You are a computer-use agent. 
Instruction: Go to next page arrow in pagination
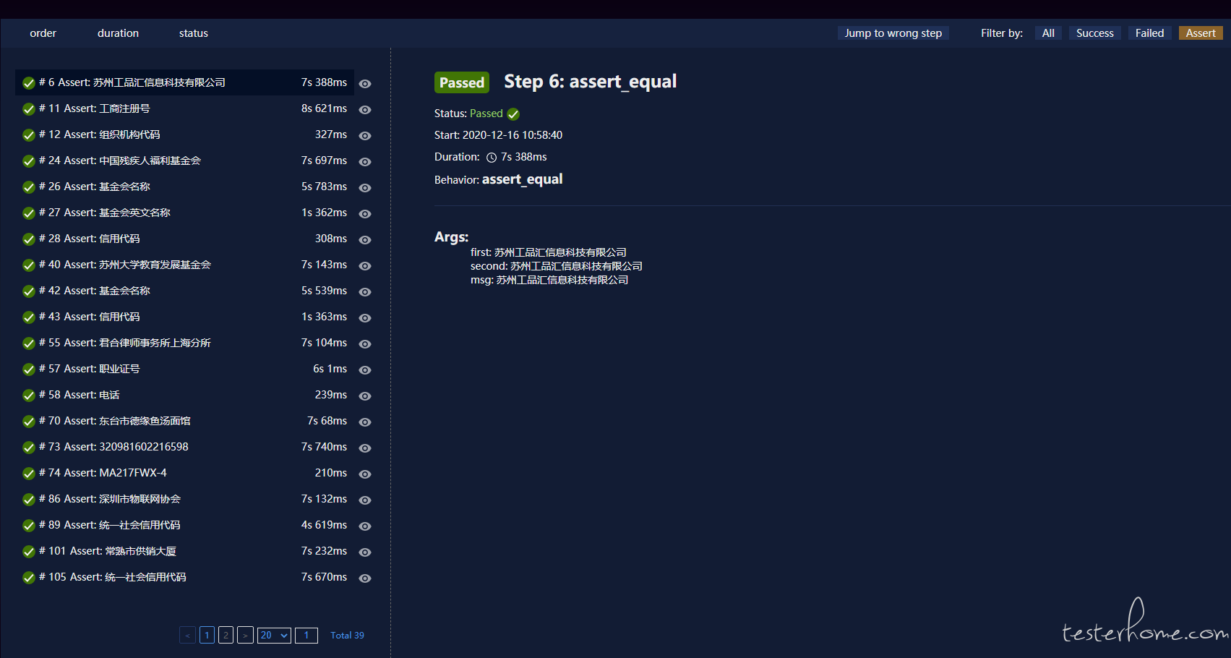pos(245,636)
